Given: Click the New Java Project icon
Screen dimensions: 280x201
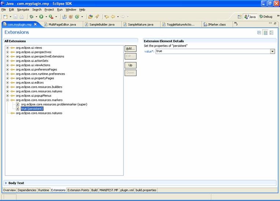Looking at the screenshot, I should coord(65,17).
